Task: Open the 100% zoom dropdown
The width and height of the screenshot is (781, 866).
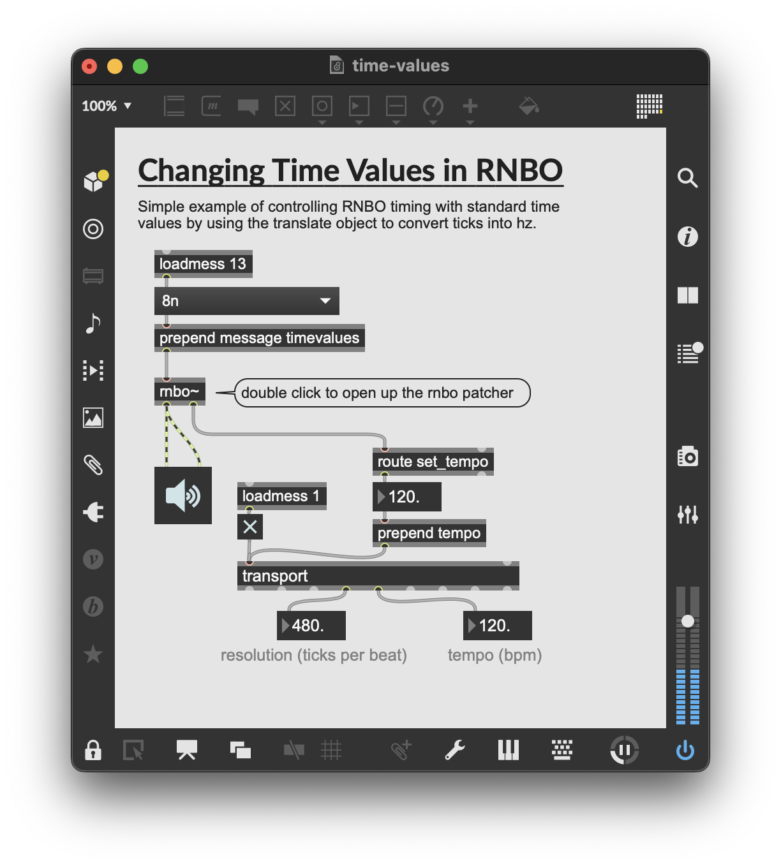Action: pos(107,106)
